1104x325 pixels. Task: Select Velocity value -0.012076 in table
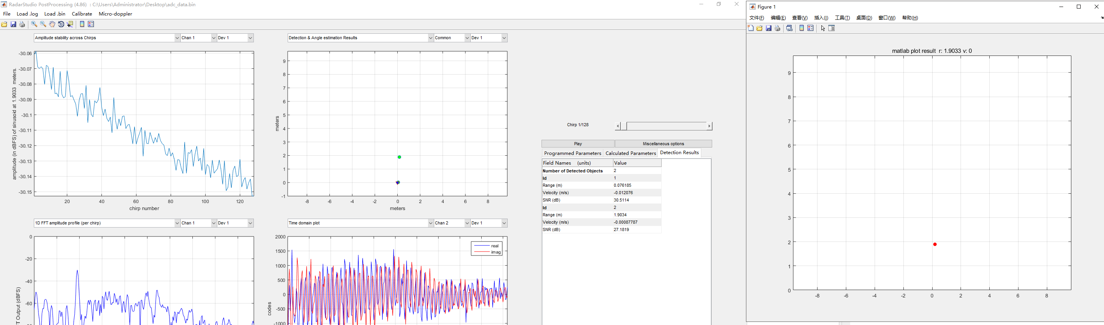click(623, 193)
